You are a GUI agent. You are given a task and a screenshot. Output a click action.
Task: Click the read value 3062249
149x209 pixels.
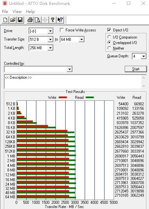tap(137, 195)
